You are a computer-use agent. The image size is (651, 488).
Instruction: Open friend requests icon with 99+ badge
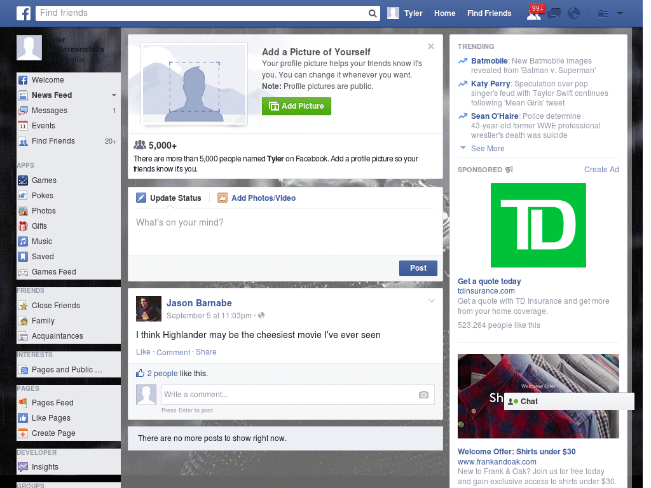[535, 13]
